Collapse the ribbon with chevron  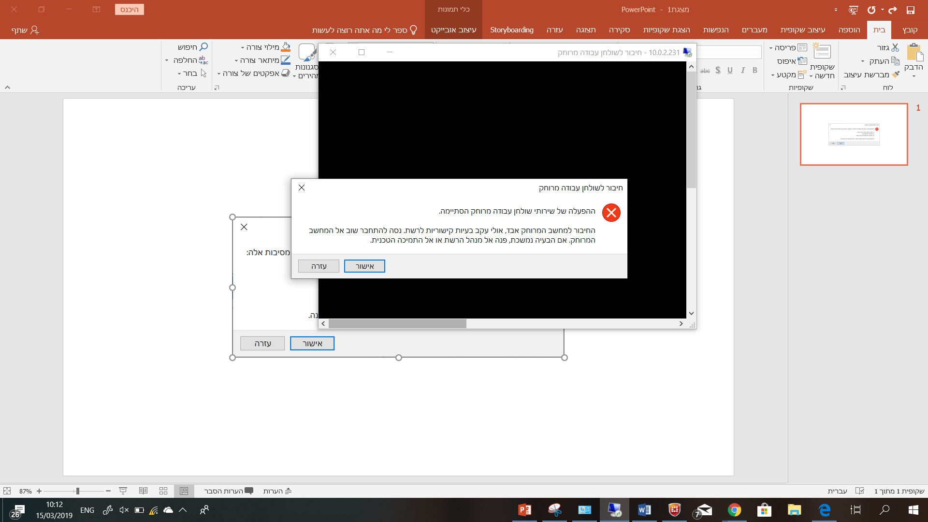coord(7,87)
